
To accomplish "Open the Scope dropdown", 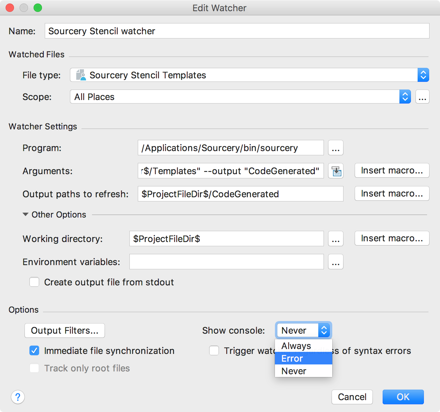I will point(240,97).
